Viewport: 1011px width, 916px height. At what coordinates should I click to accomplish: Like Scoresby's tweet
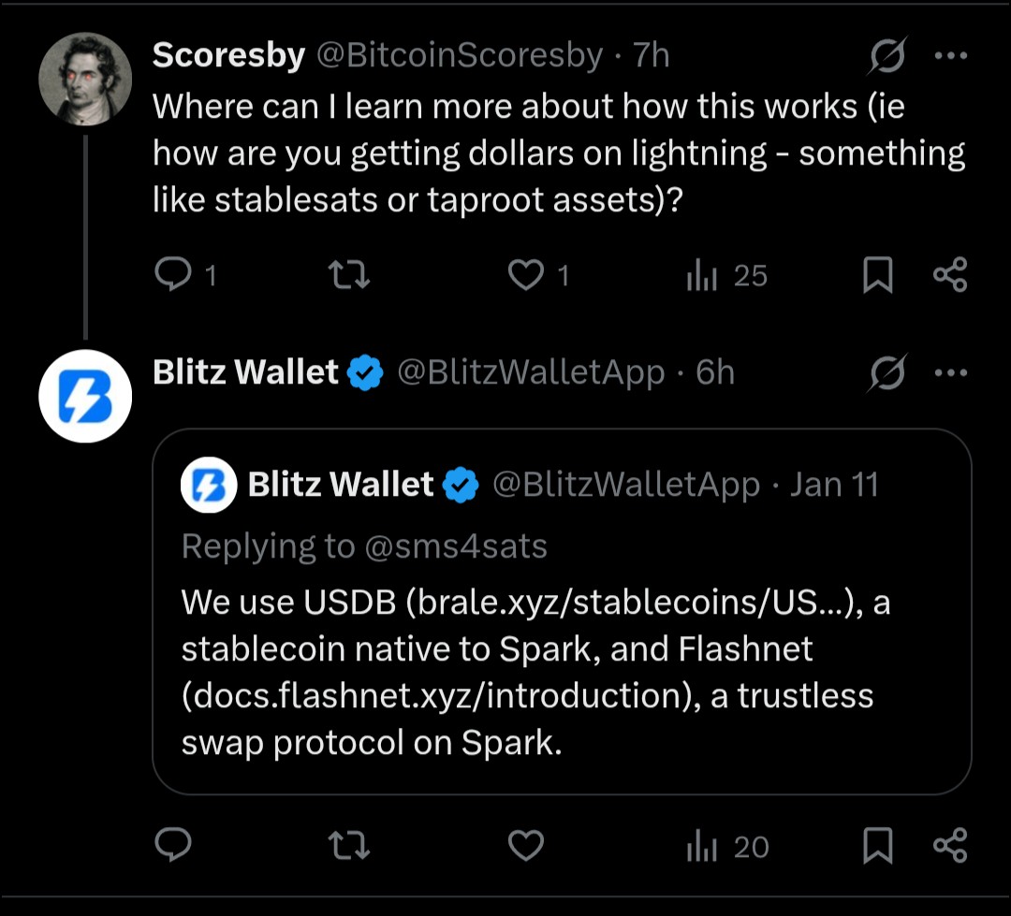click(x=525, y=275)
